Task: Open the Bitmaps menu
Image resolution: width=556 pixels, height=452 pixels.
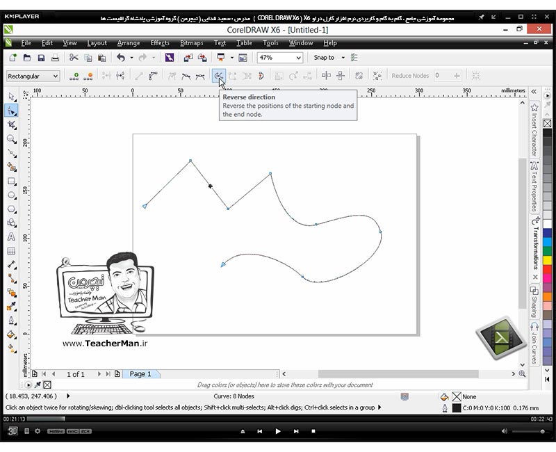Action: pyautogui.click(x=192, y=43)
